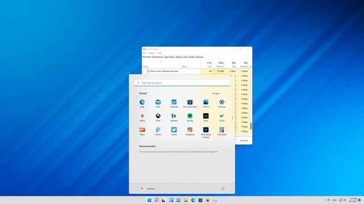Launch the pinned Hulu app
This screenshot has height=204, width=364.
(206, 117)
